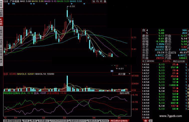Open the 应用 sidebar tab
Image resolution: width=189 pixels, height=122 pixels.
(1, 4)
